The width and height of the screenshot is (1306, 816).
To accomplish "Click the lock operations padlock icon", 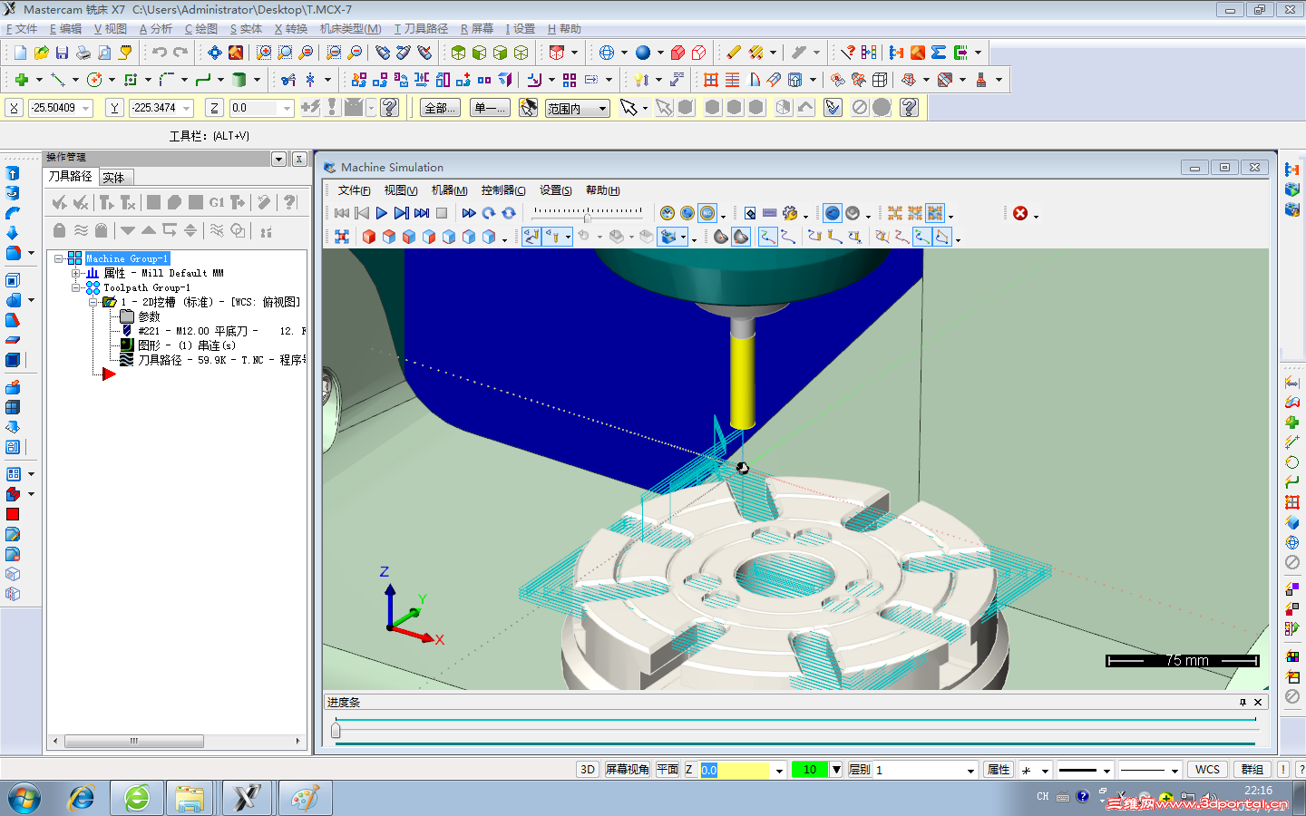I will (60, 230).
